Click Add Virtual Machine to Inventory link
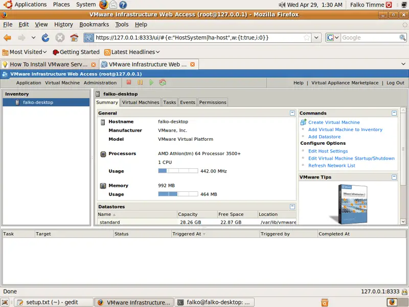 click(x=346, y=129)
